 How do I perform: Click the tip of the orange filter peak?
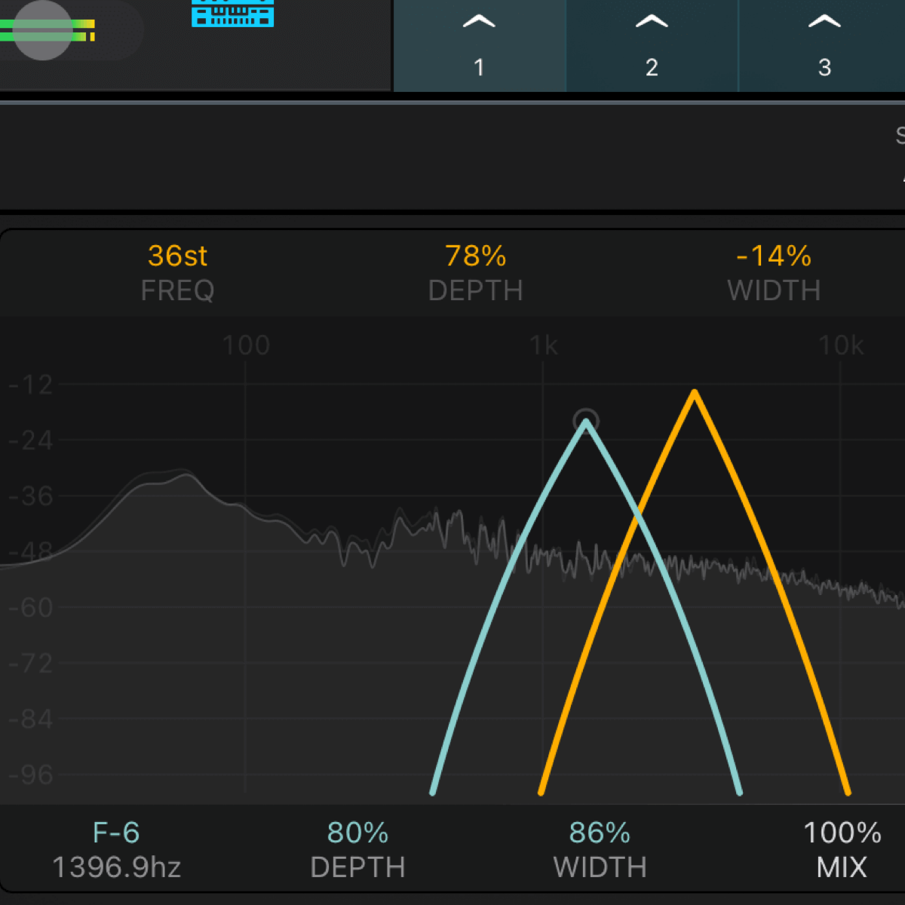pos(694,393)
